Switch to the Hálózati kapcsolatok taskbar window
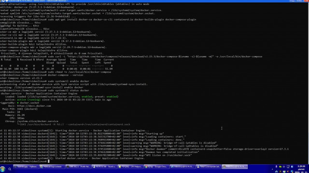The height and width of the screenshot is (173, 309). coord(52,167)
